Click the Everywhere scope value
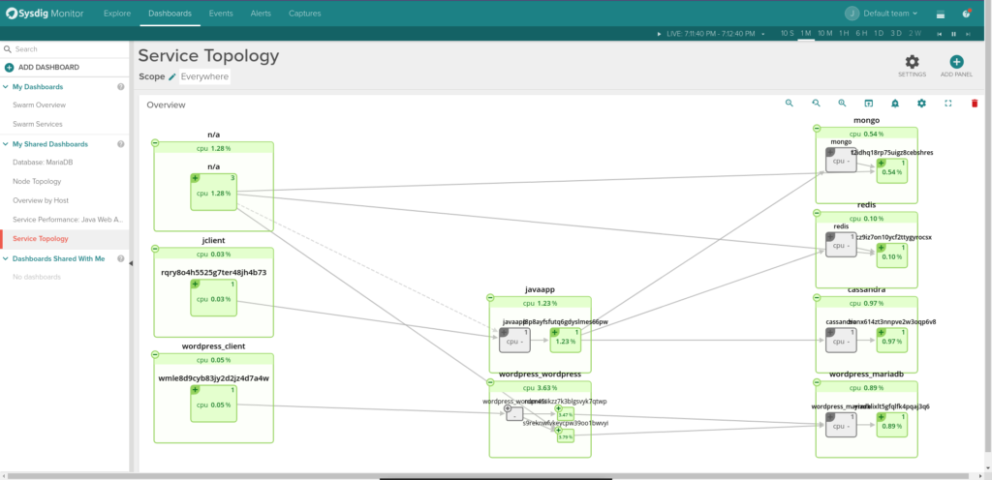The height and width of the screenshot is (480, 992). [204, 76]
